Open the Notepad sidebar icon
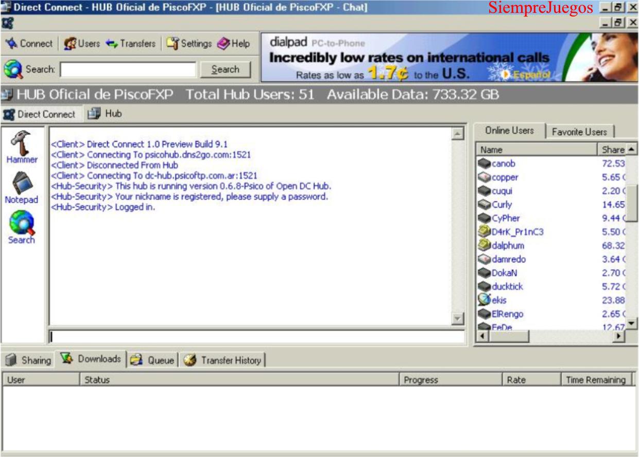This screenshot has height=457, width=639. point(22,188)
